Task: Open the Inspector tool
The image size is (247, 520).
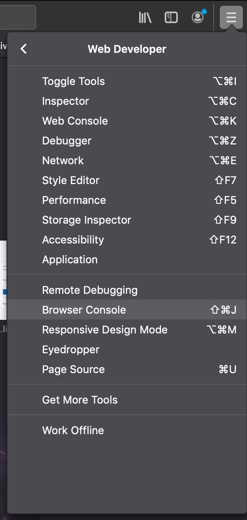Action: (x=127, y=101)
